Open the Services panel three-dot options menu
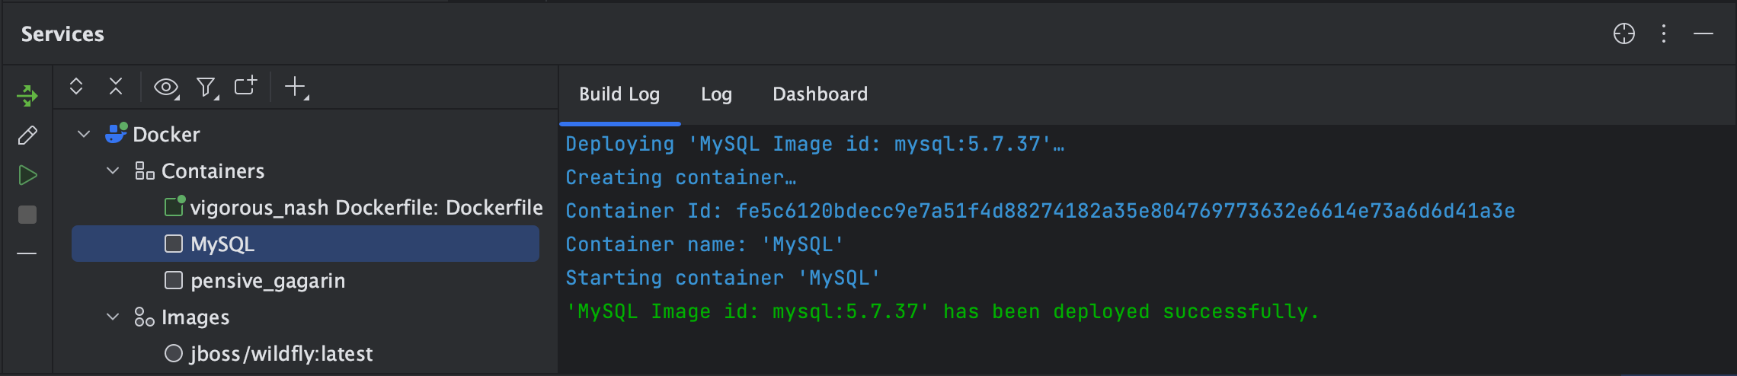Image resolution: width=1737 pixels, height=376 pixels. click(x=1664, y=33)
